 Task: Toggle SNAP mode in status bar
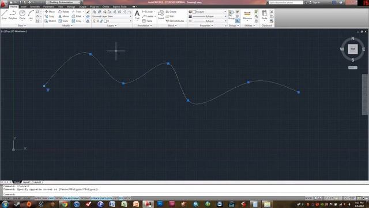tap(45, 198)
